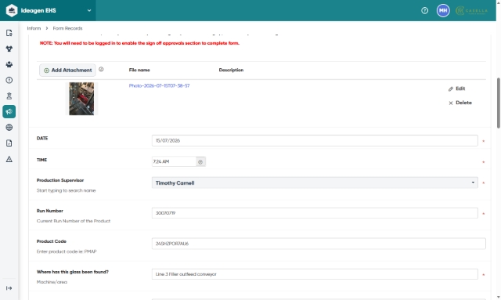Click the 'Start typing to search name' hint
501x300 pixels.
point(66,190)
